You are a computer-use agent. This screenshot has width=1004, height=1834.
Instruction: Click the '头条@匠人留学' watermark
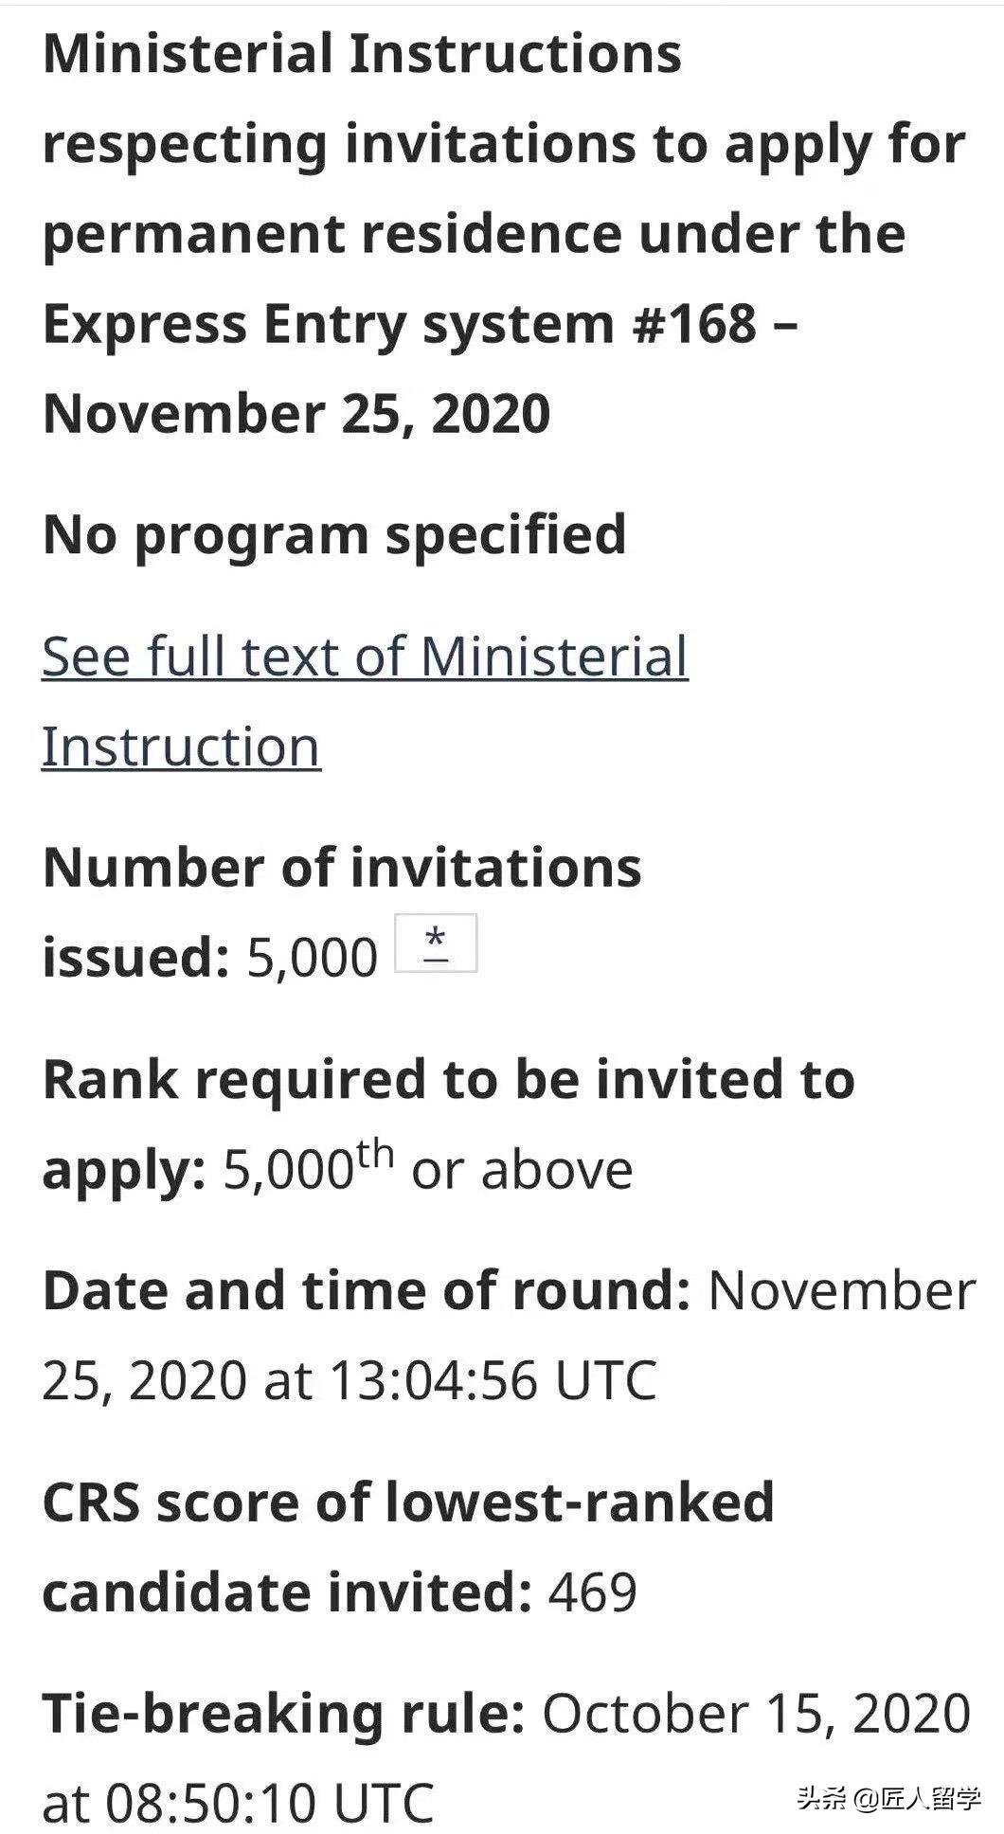[887, 1797]
